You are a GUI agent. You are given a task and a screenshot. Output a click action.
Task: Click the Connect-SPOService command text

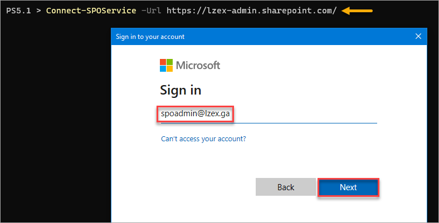click(x=91, y=11)
